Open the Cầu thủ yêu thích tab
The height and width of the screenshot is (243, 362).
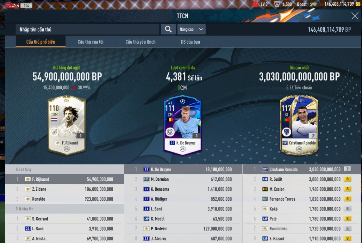[x=140, y=42]
